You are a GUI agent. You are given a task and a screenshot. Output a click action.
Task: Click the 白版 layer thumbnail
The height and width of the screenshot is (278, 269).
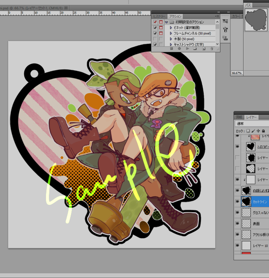tap(246, 191)
